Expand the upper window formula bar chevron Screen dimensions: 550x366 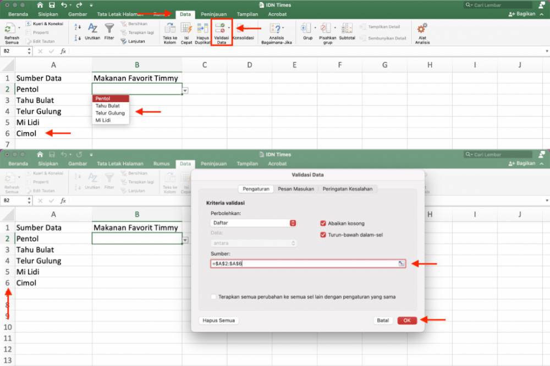pyautogui.click(x=547, y=52)
